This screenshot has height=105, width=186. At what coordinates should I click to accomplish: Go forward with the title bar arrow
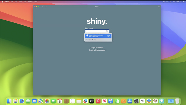pyautogui.click(x=46, y=7)
